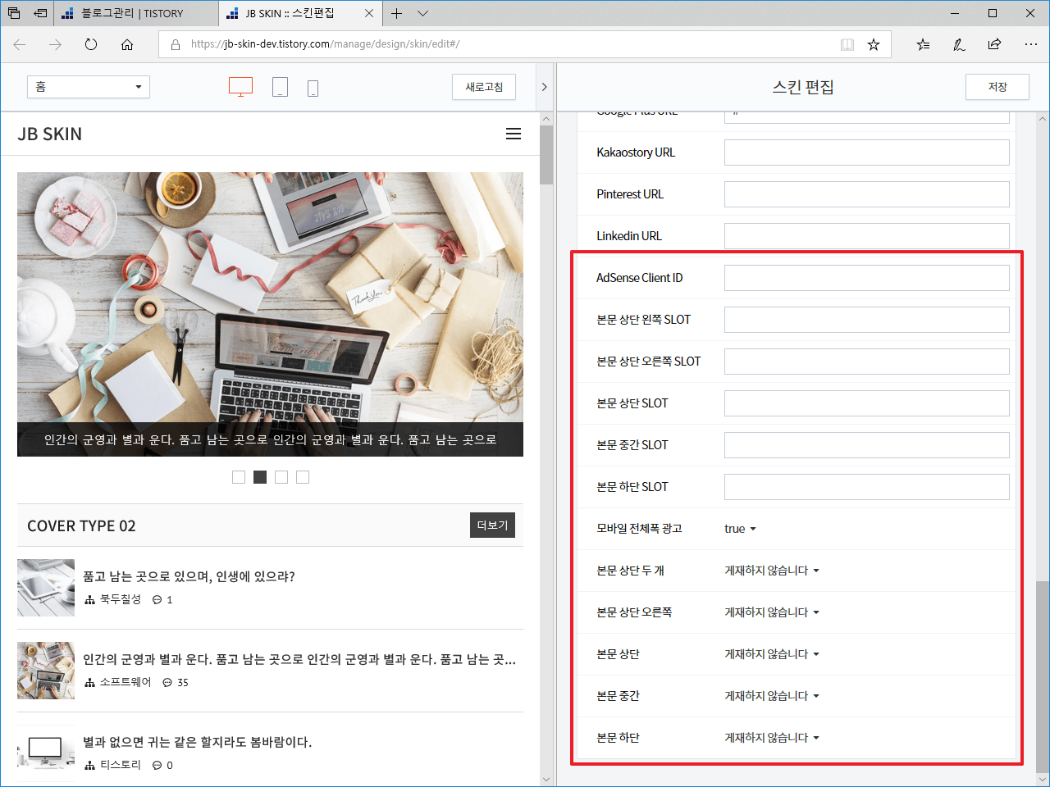1050x787 pixels.
Task: Switch to the JB SKIN :: 스킨편집 tab
Action: tap(301, 13)
